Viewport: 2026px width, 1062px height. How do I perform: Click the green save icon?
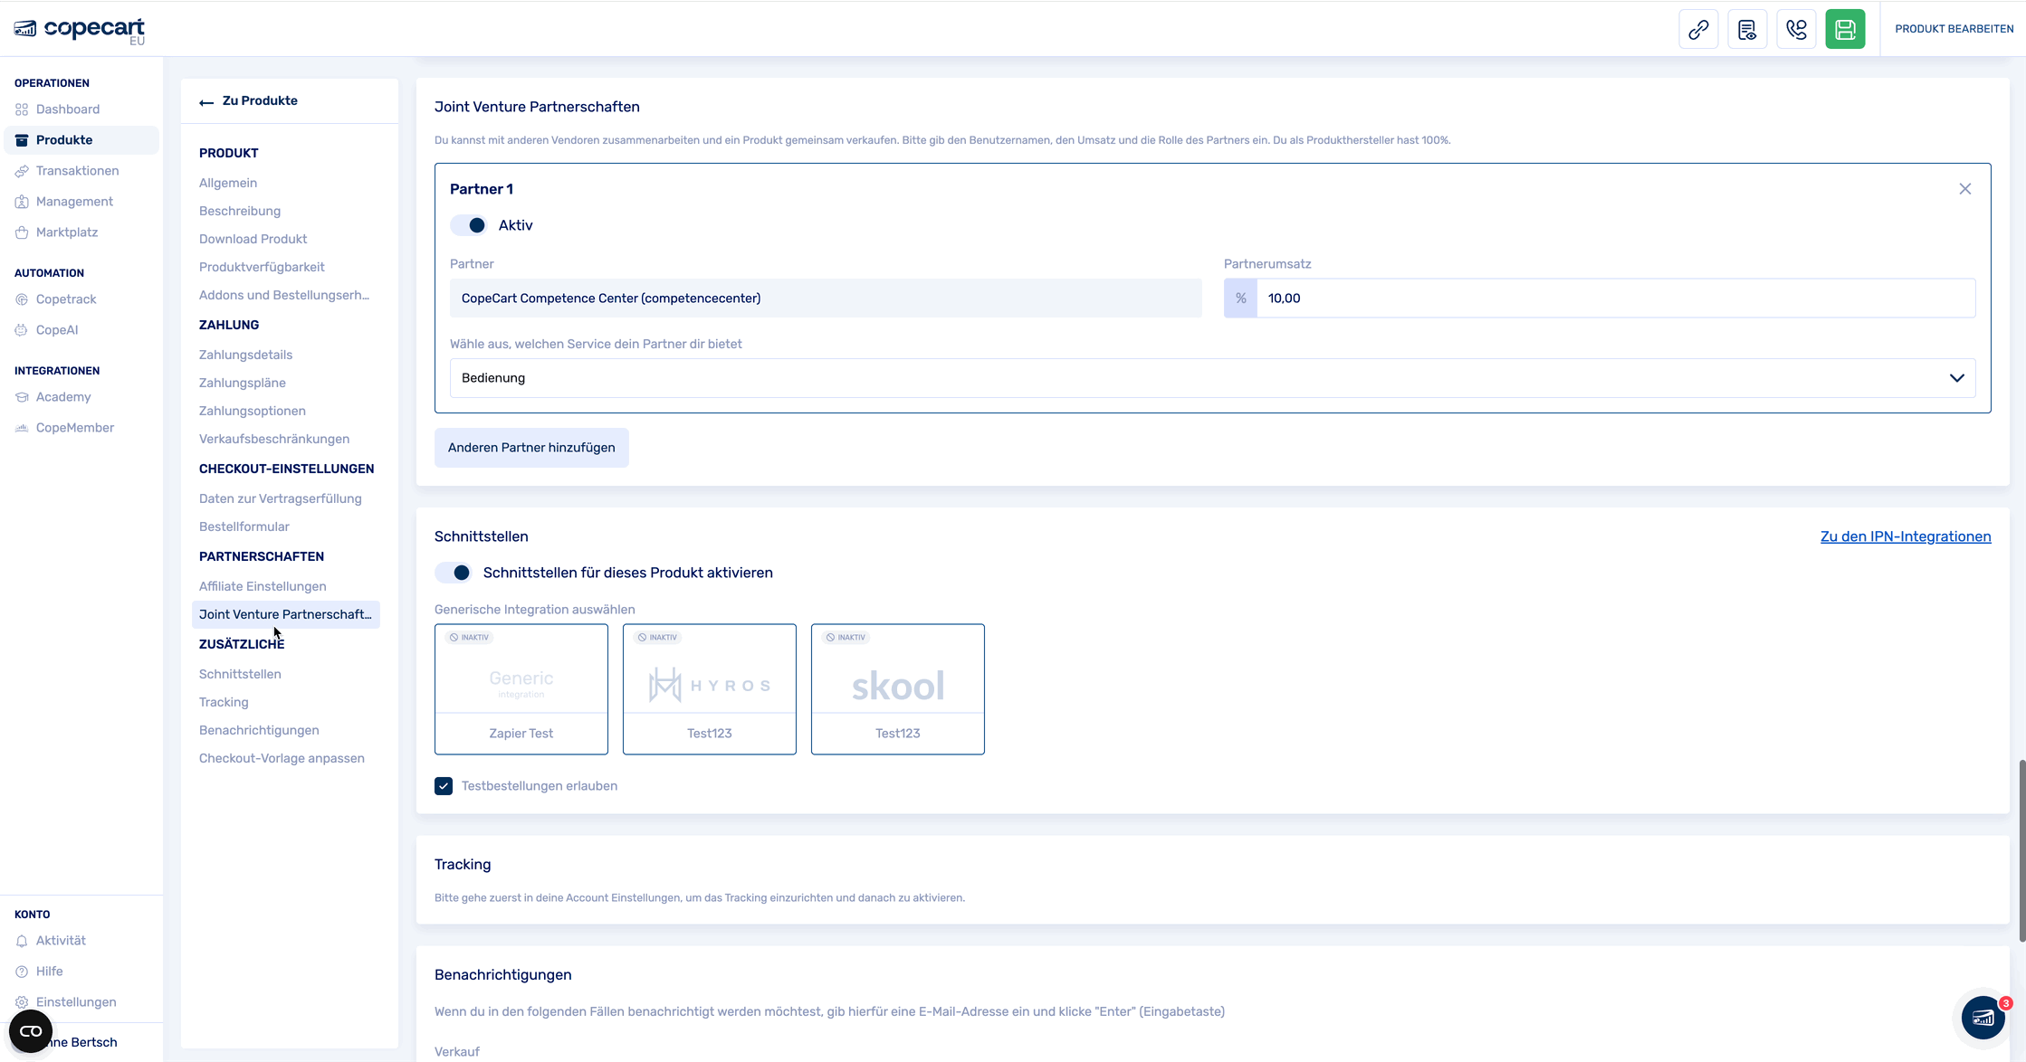pos(1845,29)
